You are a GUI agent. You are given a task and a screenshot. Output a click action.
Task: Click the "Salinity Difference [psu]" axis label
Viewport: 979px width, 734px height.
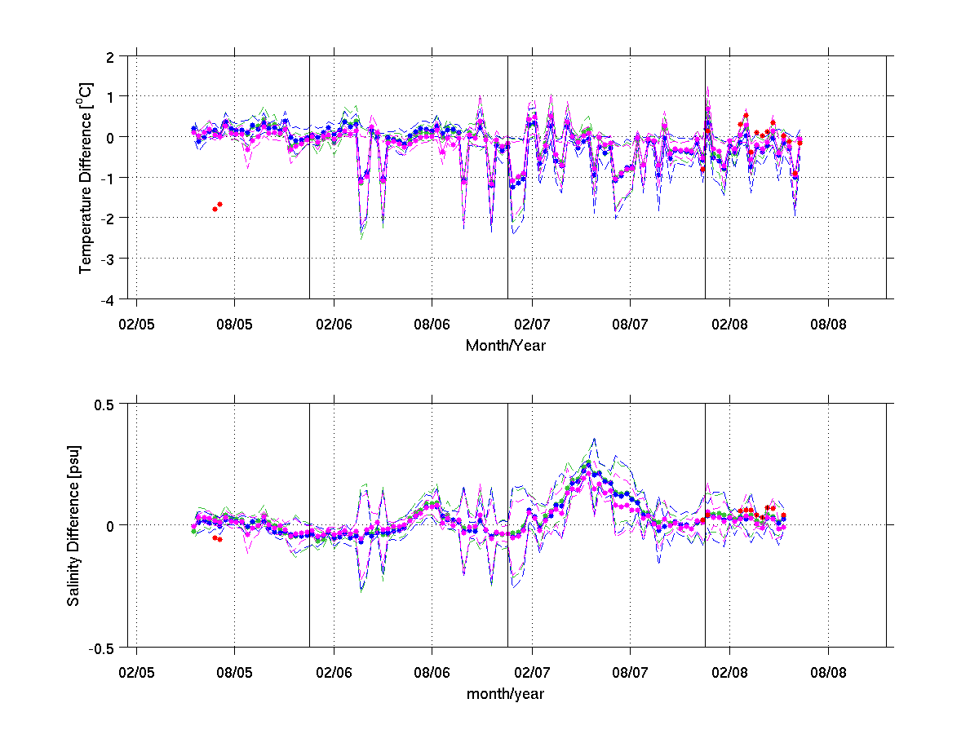[73, 524]
